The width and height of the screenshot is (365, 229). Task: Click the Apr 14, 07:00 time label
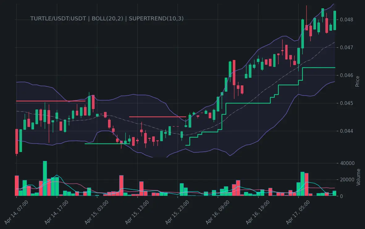(16, 212)
